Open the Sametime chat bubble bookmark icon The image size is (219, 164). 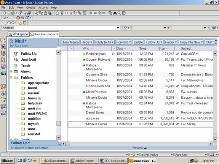click(x=3, y=73)
